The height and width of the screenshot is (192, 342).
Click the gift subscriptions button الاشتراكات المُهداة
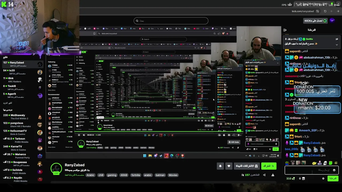tap(247, 166)
